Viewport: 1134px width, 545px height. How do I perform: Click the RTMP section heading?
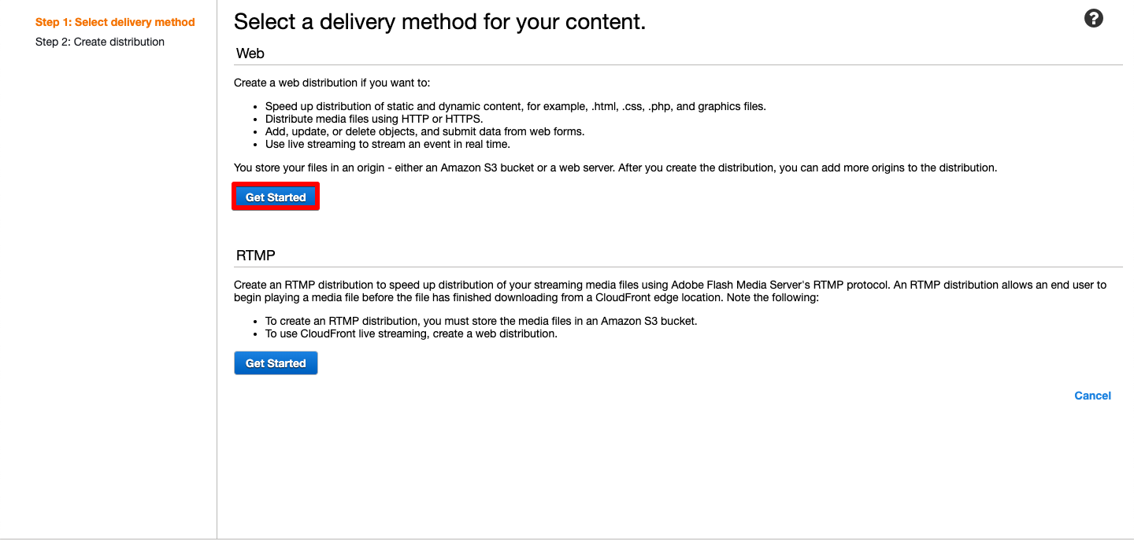pyautogui.click(x=255, y=255)
